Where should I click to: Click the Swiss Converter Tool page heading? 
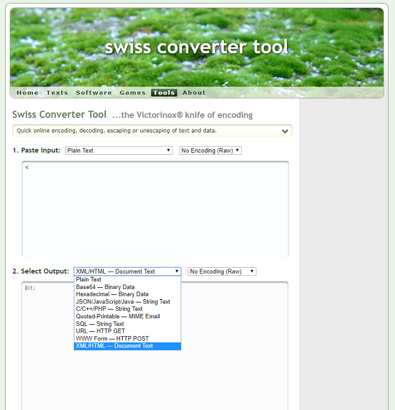(x=59, y=115)
